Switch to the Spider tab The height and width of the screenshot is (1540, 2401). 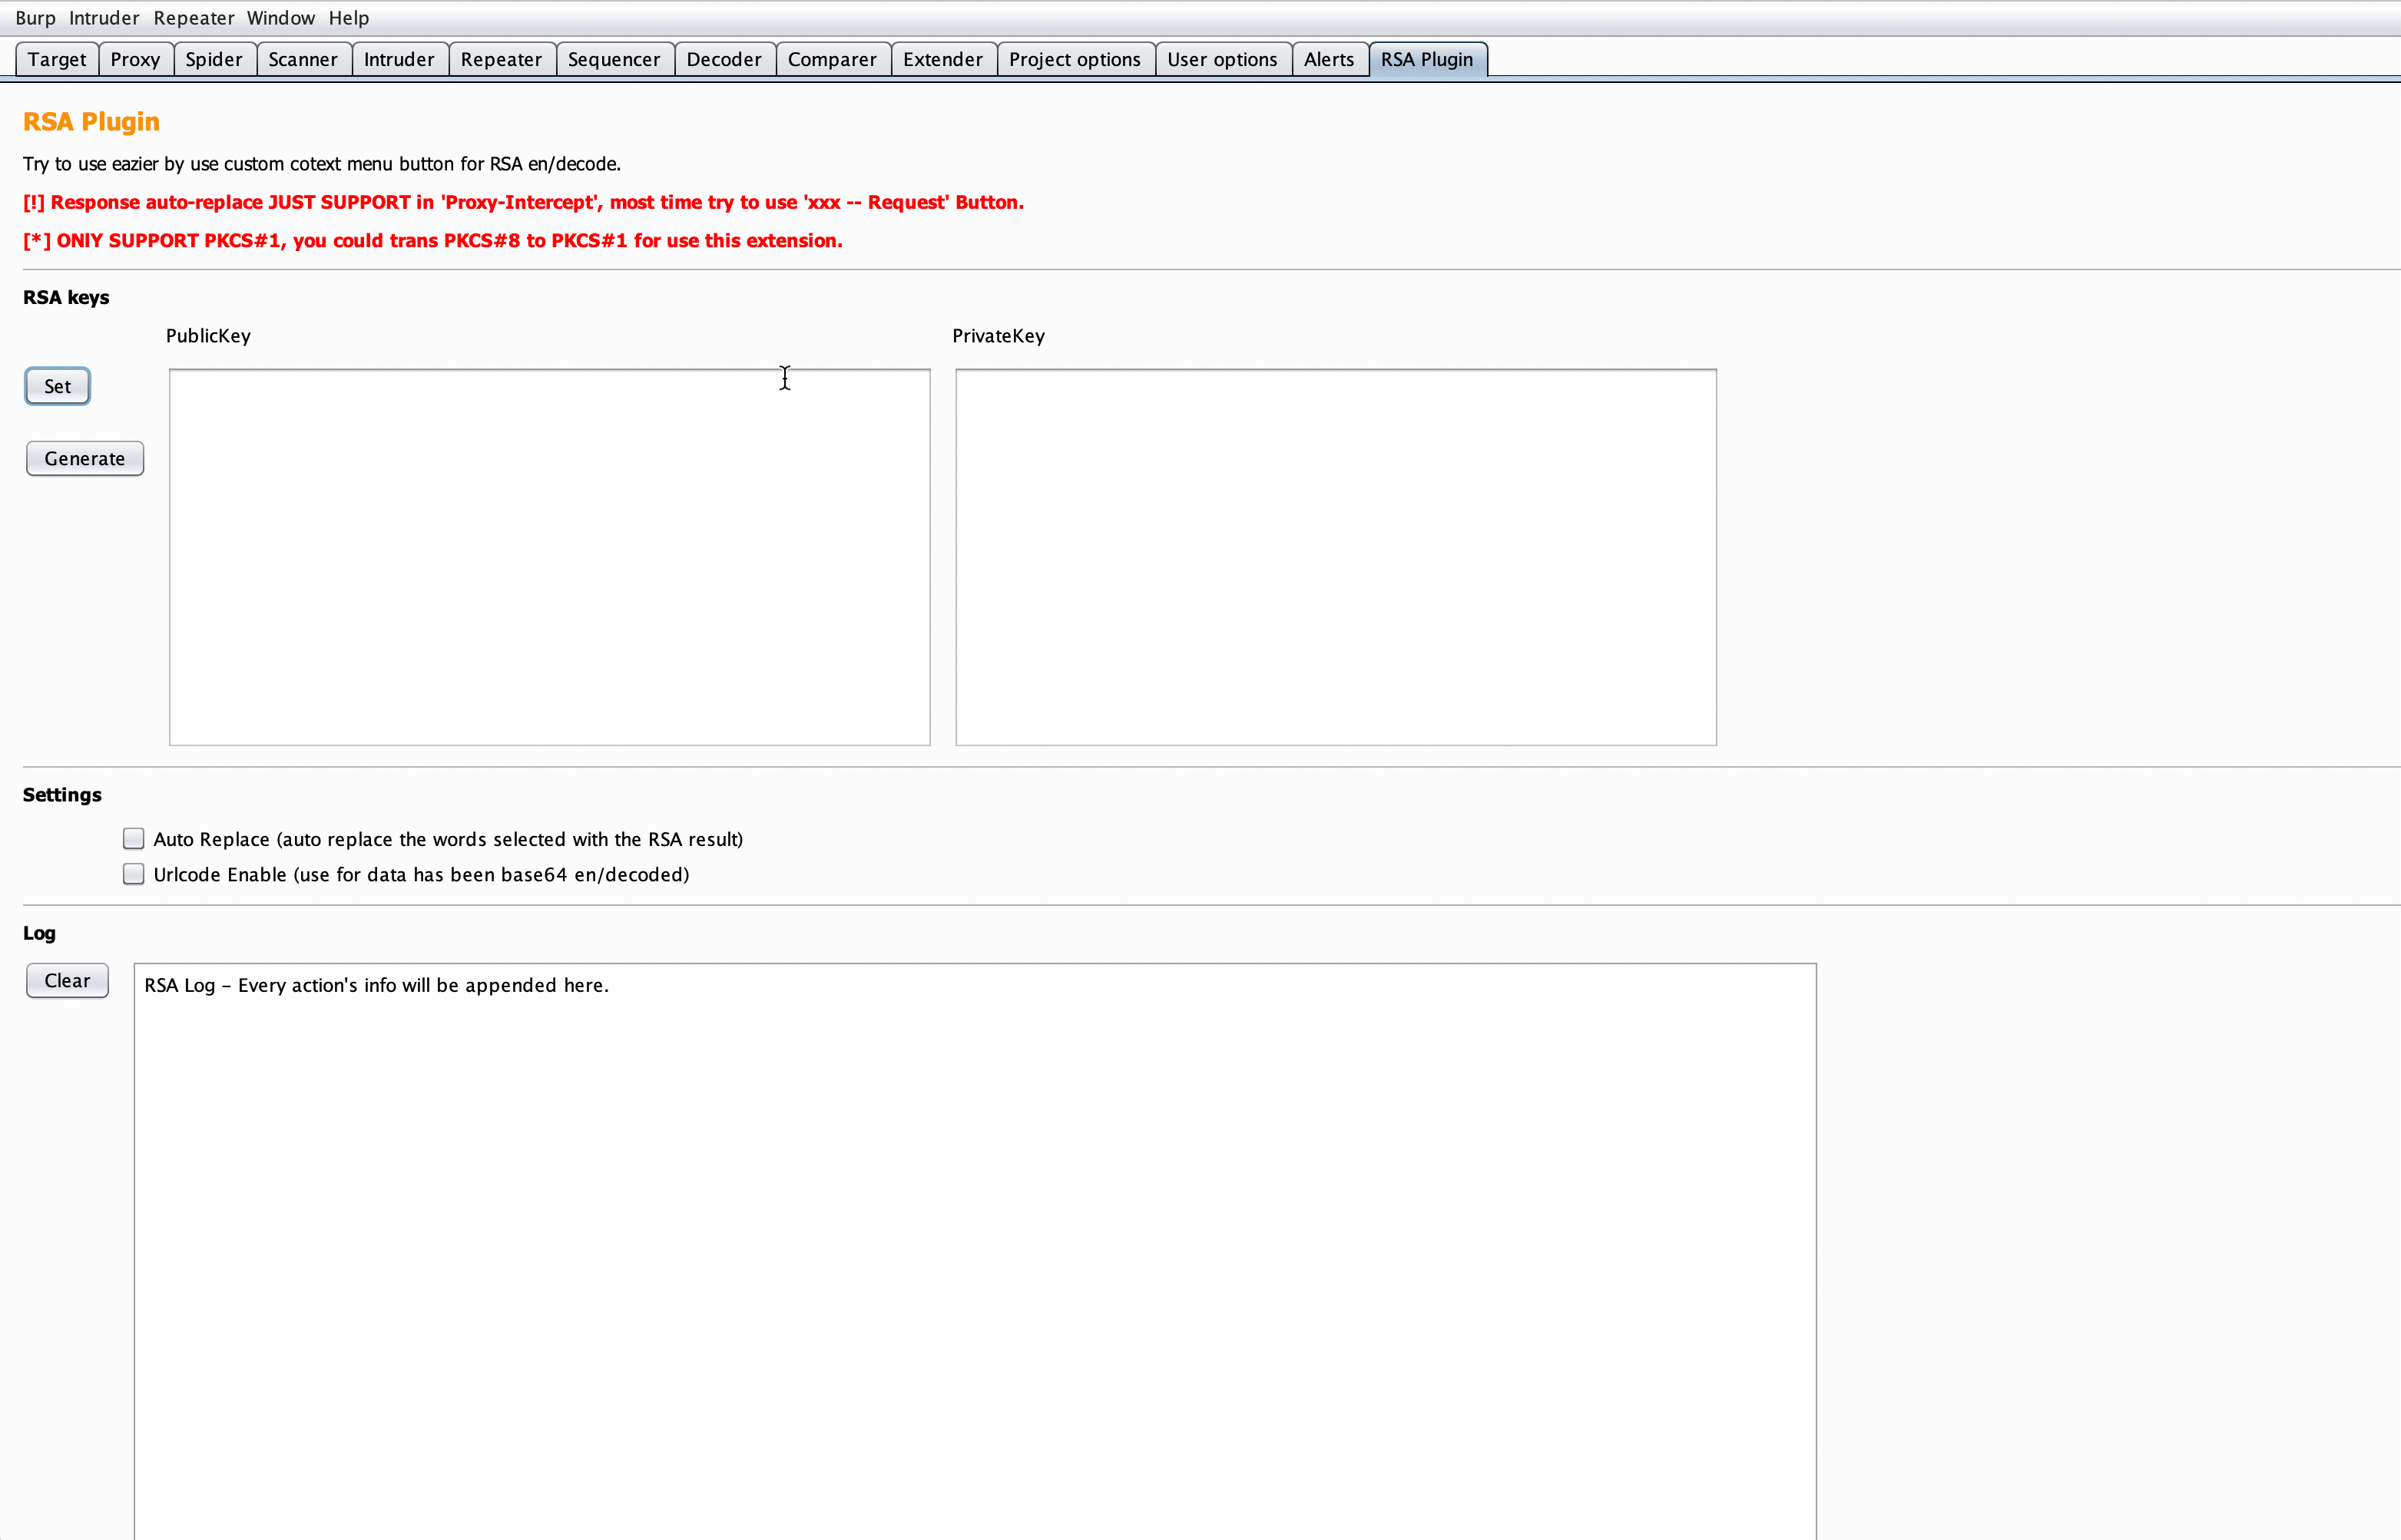[x=214, y=59]
